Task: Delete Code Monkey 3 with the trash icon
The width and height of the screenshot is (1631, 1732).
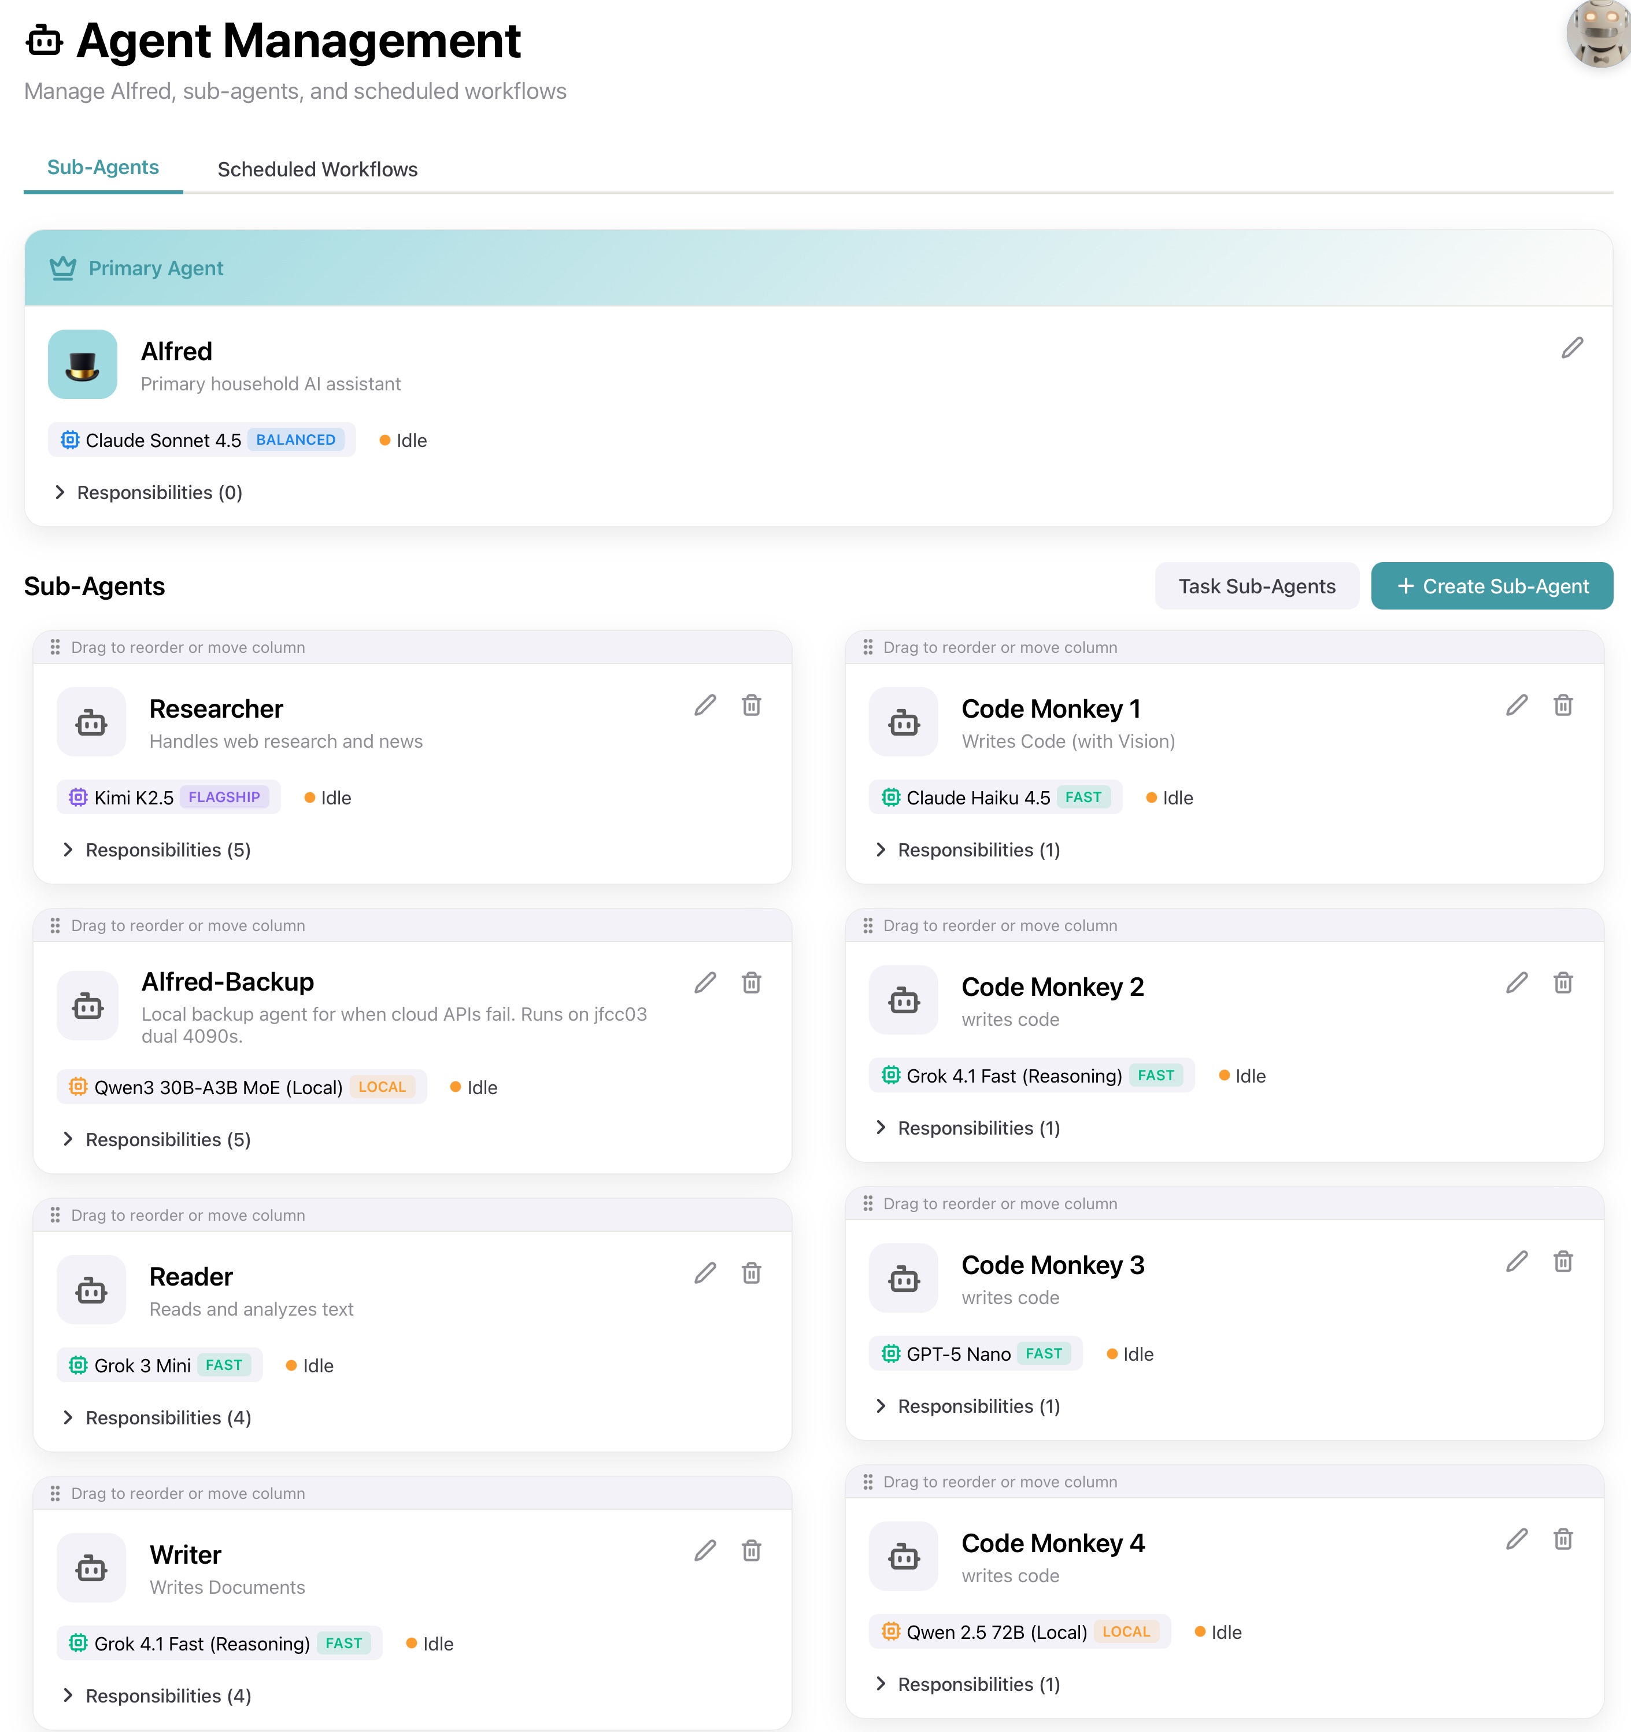Action: click(x=1564, y=1261)
